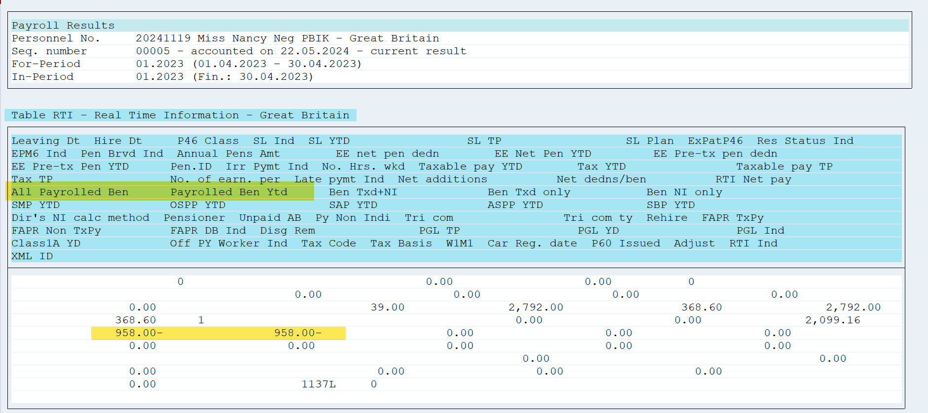The width and height of the screenshot is (928, 413).
Task: Click the Tax TP label
Action: [x=32, y=179]
